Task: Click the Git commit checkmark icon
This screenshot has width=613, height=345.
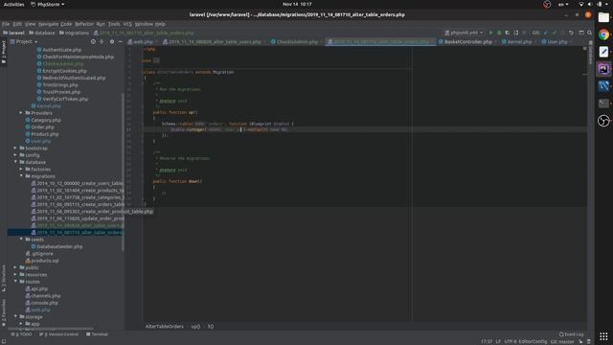Action: point(554,33)
